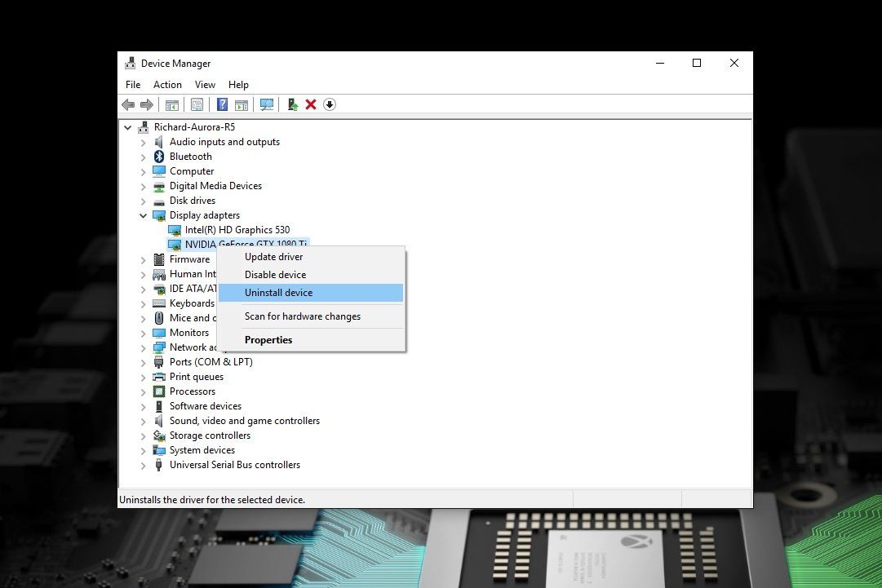The height and width of the screenshot is (588, 882).
Task: Expand the Sound, video and game controllers category
Action: (x=144, y=420)
